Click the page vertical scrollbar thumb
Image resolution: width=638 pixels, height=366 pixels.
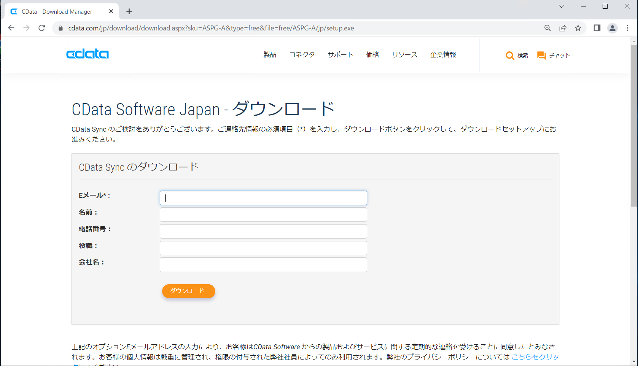point(634,126)
